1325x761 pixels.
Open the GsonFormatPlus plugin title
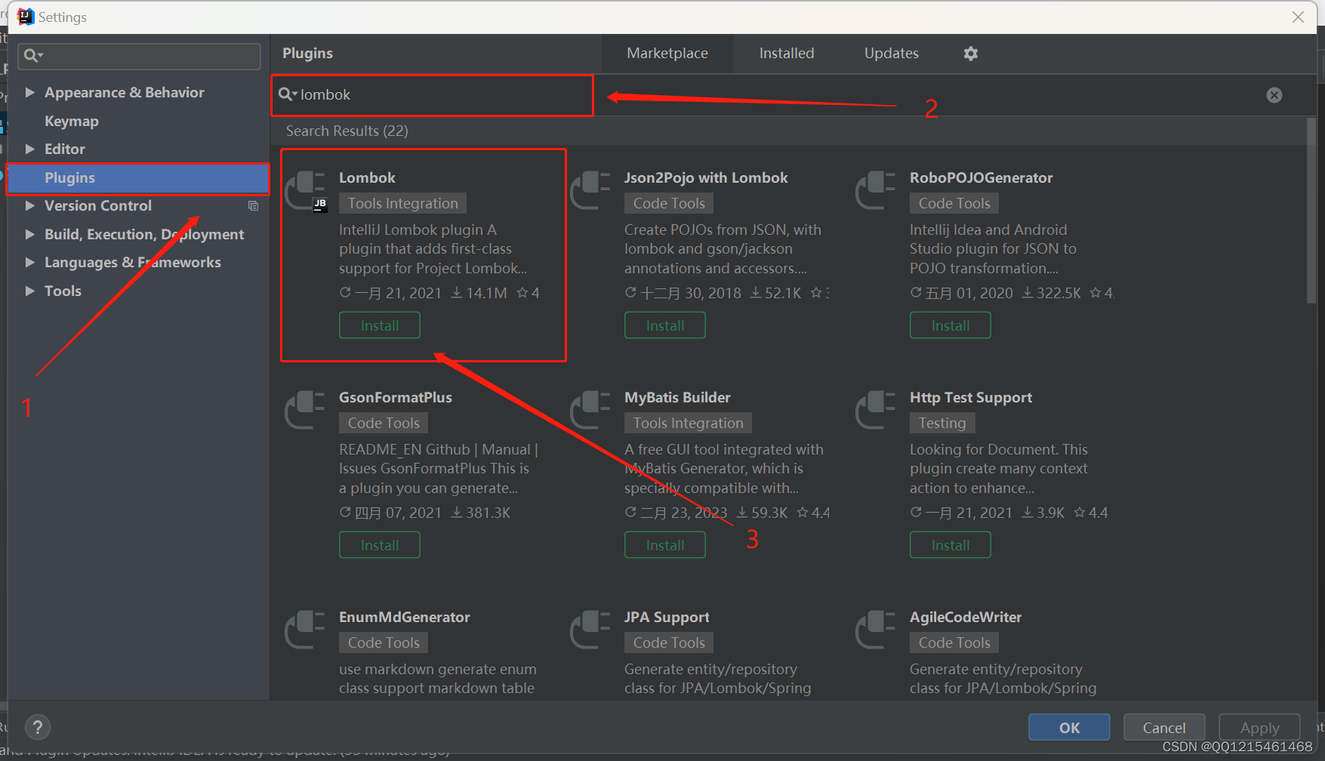[396, 398]
